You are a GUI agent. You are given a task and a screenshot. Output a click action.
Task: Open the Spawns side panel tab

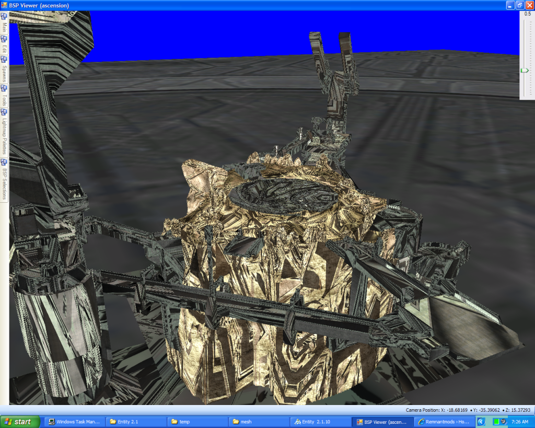point(4,70)
